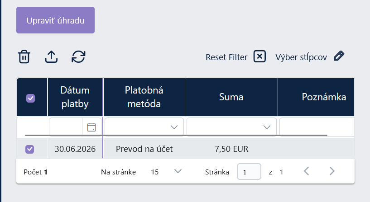Click the trash delete icon

pyautogui.click(x=24, y=57)
